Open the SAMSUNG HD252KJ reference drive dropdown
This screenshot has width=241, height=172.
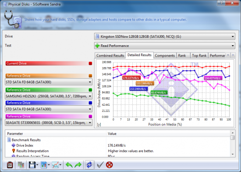49,96
